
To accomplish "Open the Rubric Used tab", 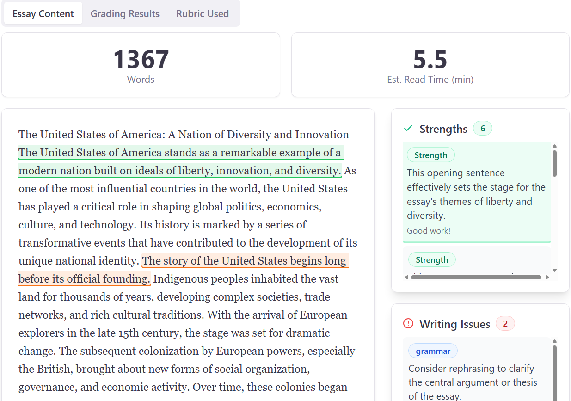I will (202, 13).
